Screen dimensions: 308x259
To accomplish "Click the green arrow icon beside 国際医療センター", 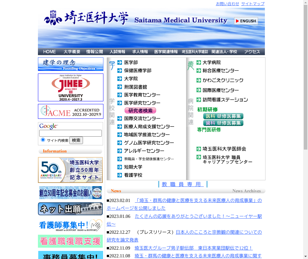I will (199, 90).
